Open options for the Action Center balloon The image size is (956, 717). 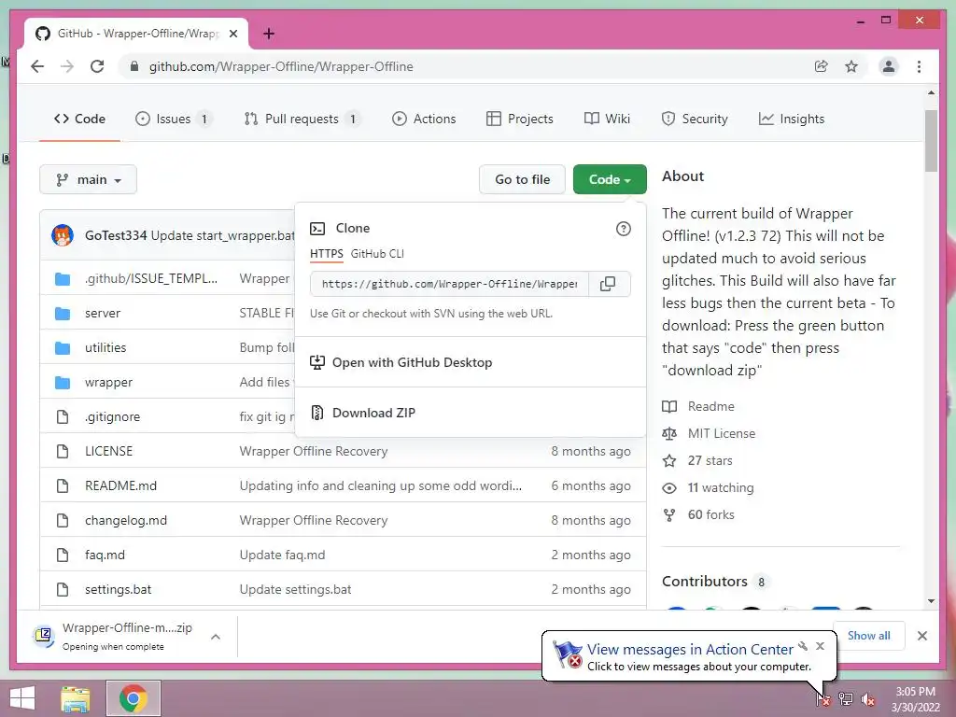pos(803,646)
